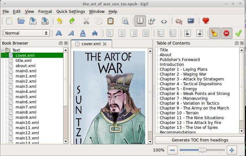Click the green checkmark validate icon
Image resolution: width=246 pixels, height=156 pixels.
point(238,33)
